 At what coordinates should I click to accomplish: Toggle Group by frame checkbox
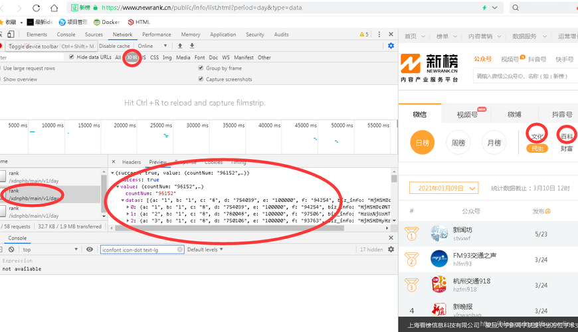point(201,68)
